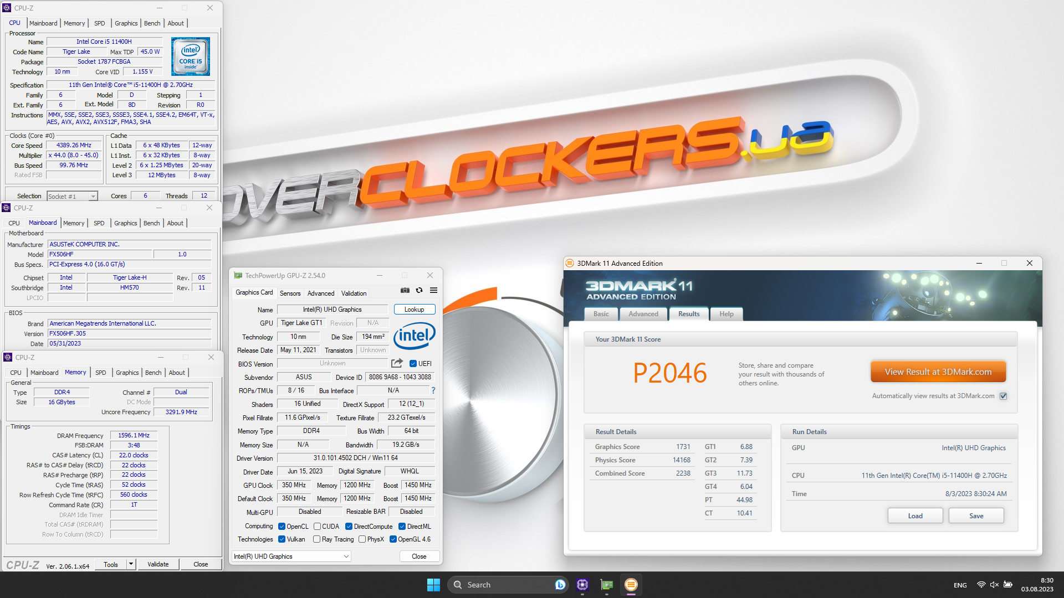Open Bing chat icon in search box

(560, 585)
